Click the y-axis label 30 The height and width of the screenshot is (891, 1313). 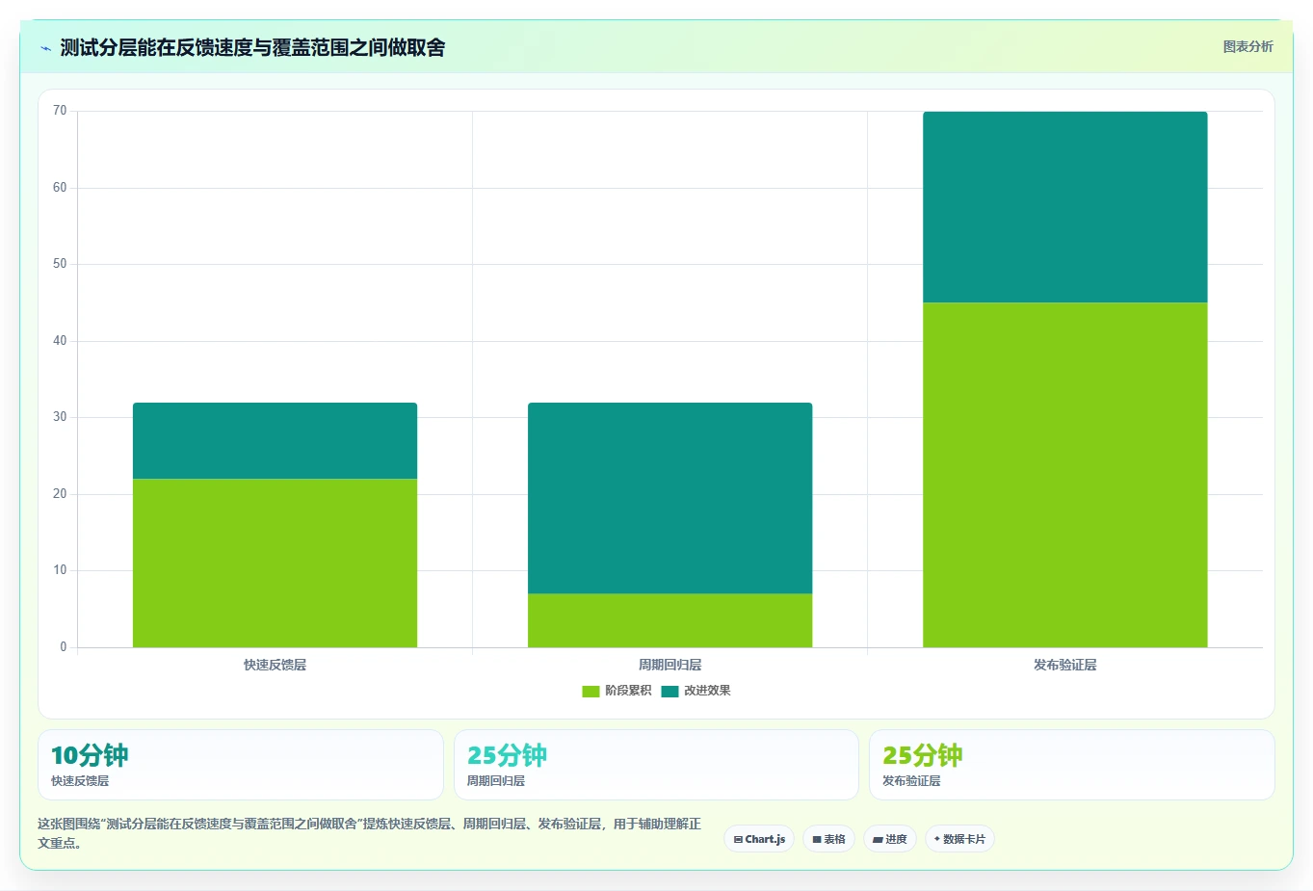pyautogui.click(x=60, y=417)
